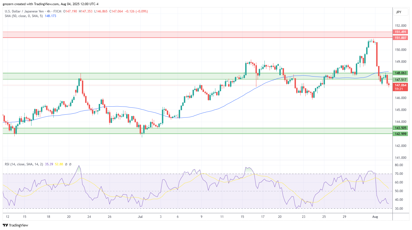Click the change value −0.126 (−0.09%)
The image size is (412, 230).
pos(136,11)
